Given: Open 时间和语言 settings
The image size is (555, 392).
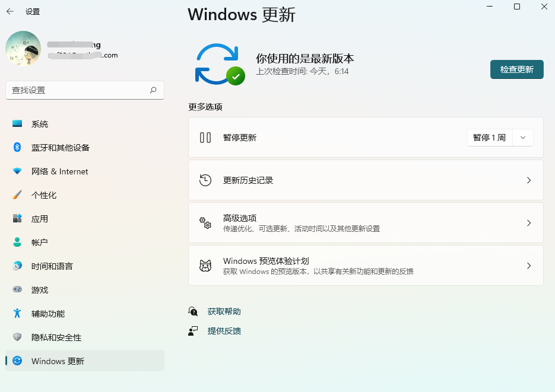Looking at the screenshot, I should [x=85, y=266].
